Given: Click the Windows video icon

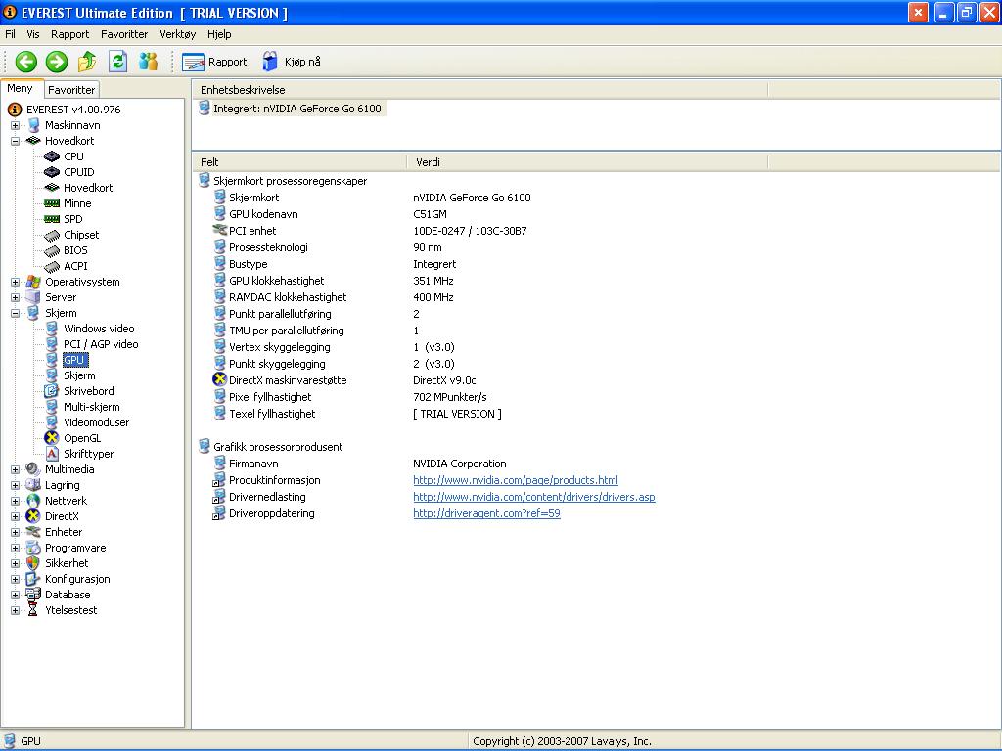Looking at the screenshot, I should pyautogui.click(x=52, y=329).
